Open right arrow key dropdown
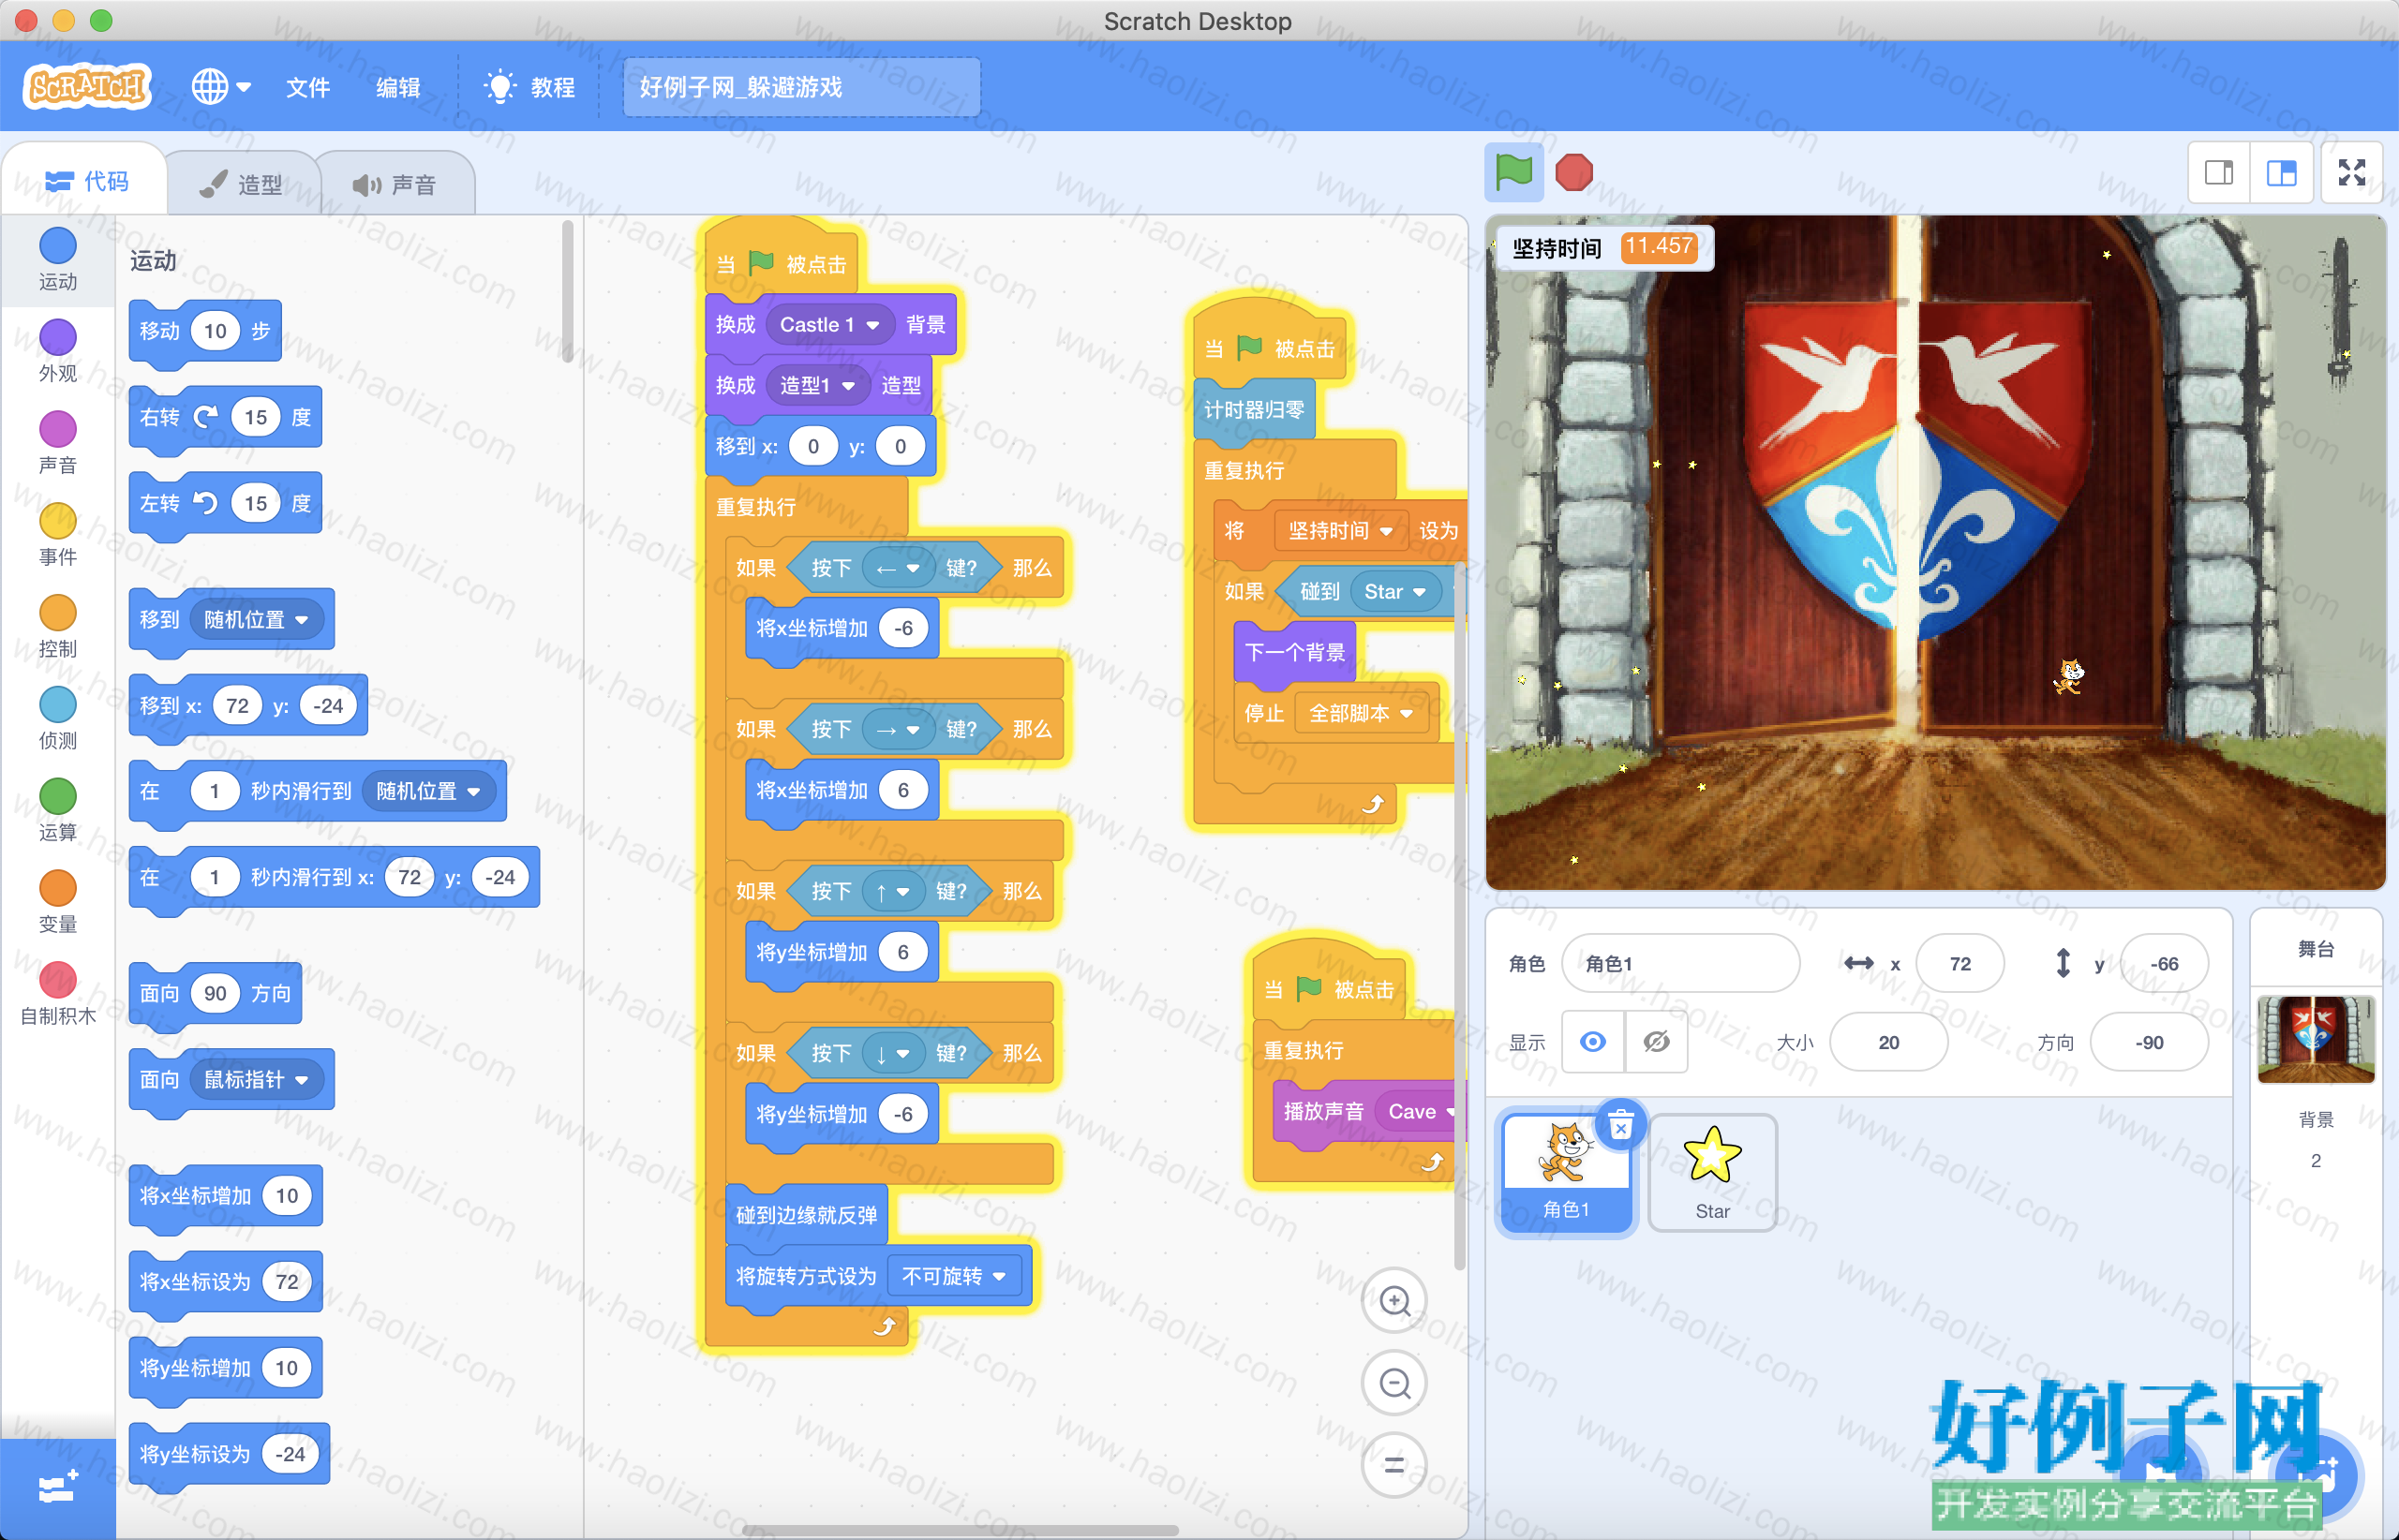 [898, 730]
